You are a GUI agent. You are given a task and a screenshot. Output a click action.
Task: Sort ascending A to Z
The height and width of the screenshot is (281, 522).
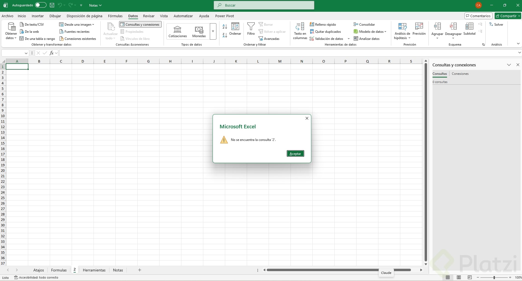225,26
